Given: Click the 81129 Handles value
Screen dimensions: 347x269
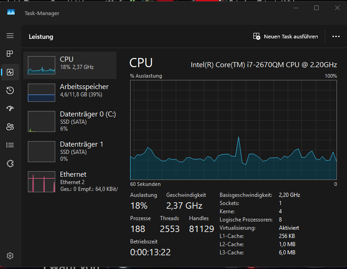Looking at the screenshot, I should [x=201, y=229].
